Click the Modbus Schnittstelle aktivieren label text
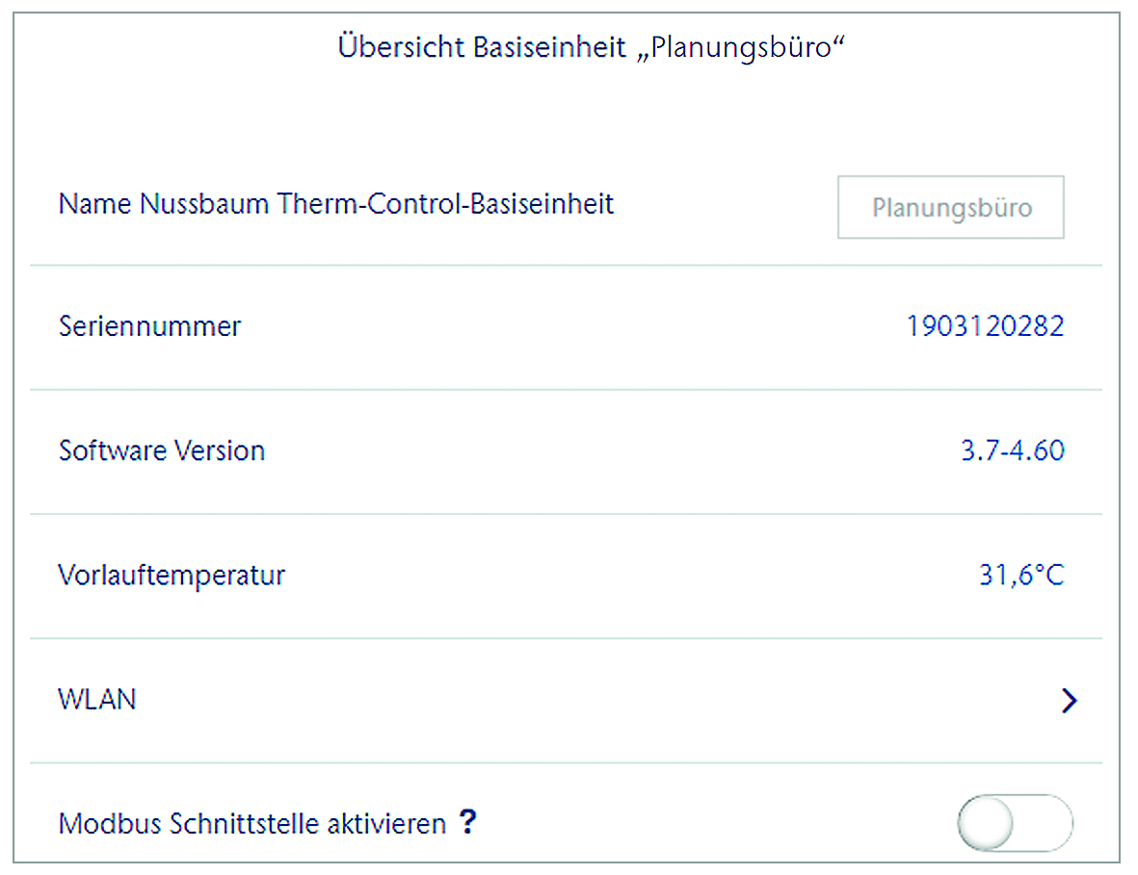Screen dimensions: 1138x875 [252, 824]
